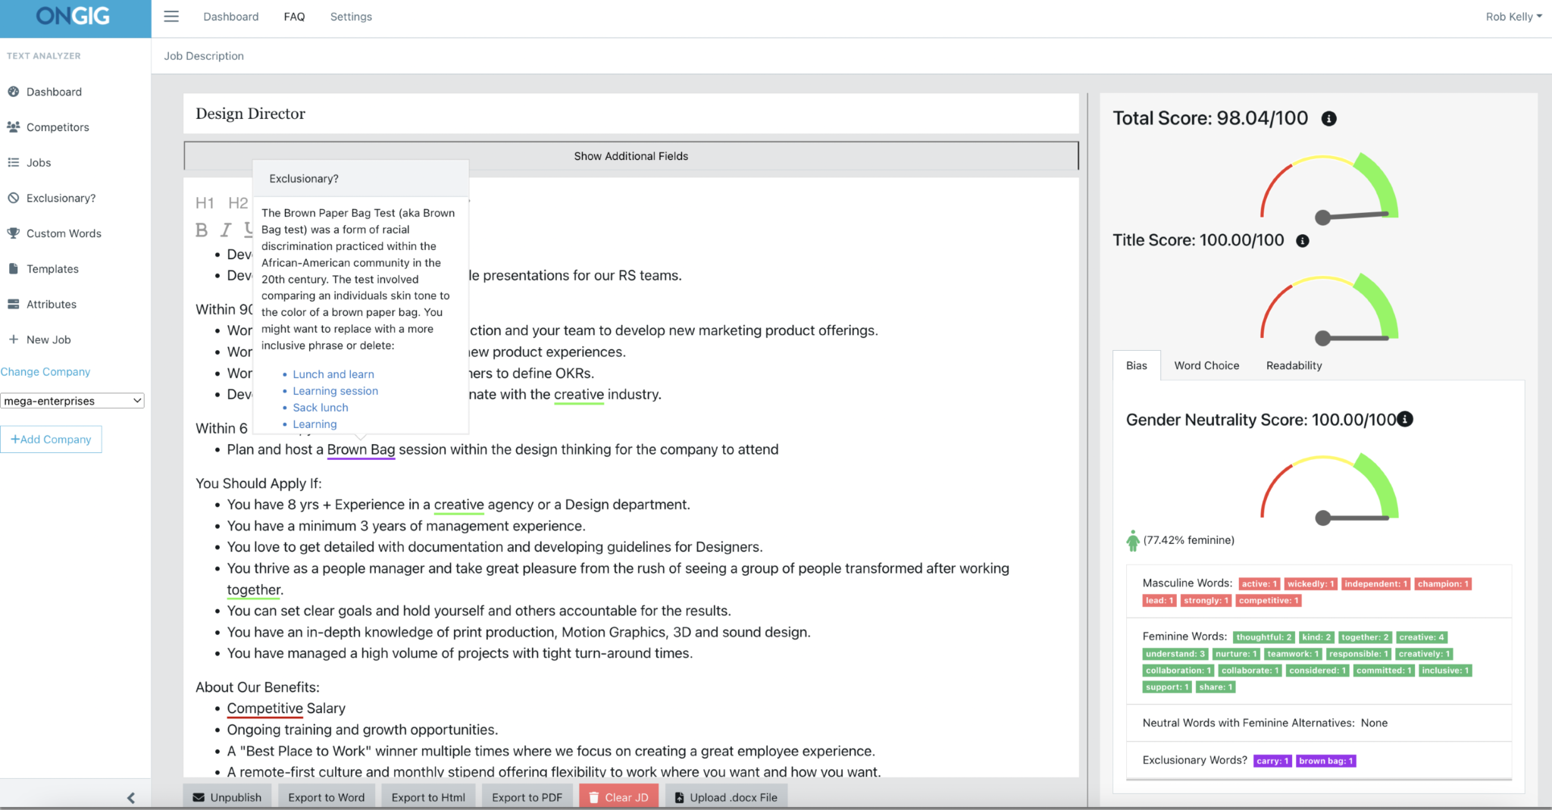
Task: Click the Add Company button
Action: [x=51, y=439]
